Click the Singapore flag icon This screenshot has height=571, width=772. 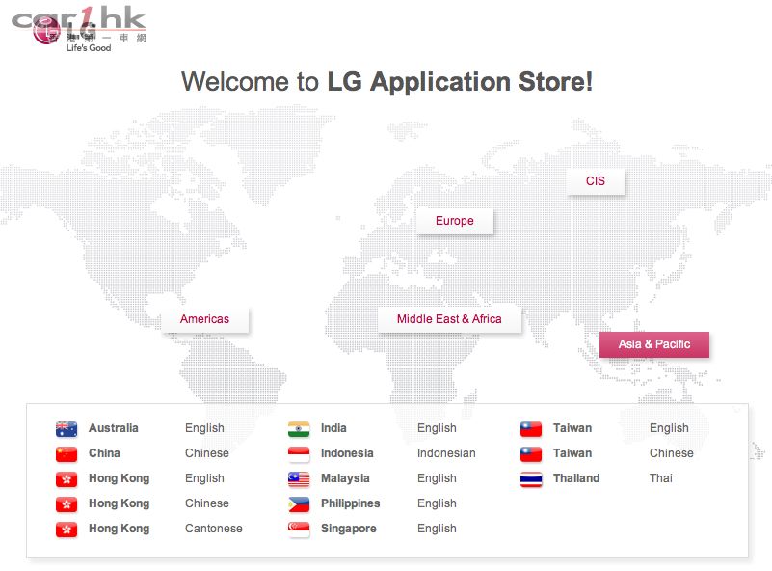click(299, 530)
